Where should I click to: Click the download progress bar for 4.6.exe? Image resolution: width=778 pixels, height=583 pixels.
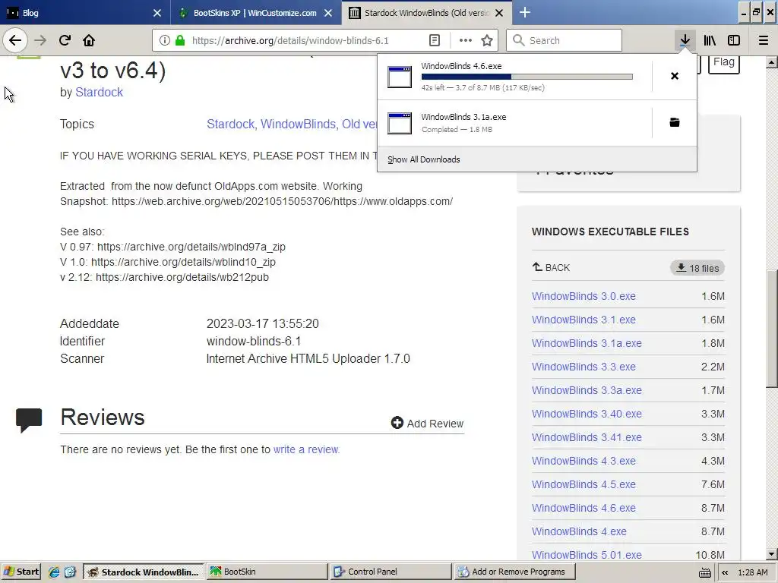(x=527, y=77)
